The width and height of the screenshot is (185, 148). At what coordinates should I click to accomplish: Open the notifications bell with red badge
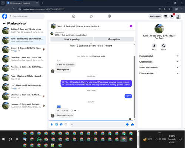172,16
